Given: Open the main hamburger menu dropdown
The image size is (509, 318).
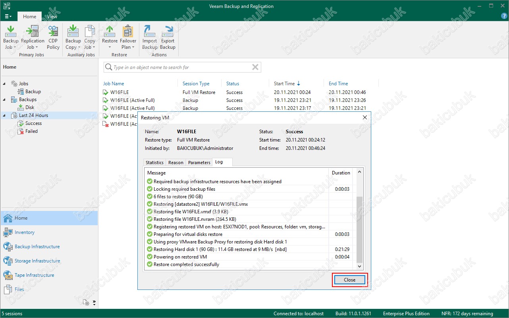Looking at the screenshot, I should coord(8,17).
